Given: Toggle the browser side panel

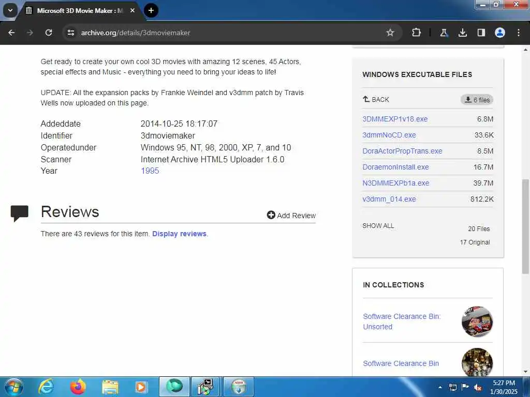Looking at the screenshot, I should pos(481,33).
